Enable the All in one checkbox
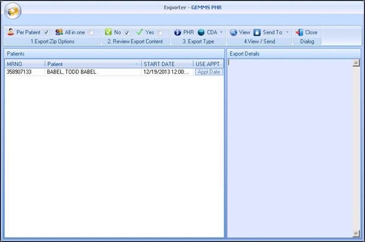Screen dimensions: 365x242 [x=91, y=33]
